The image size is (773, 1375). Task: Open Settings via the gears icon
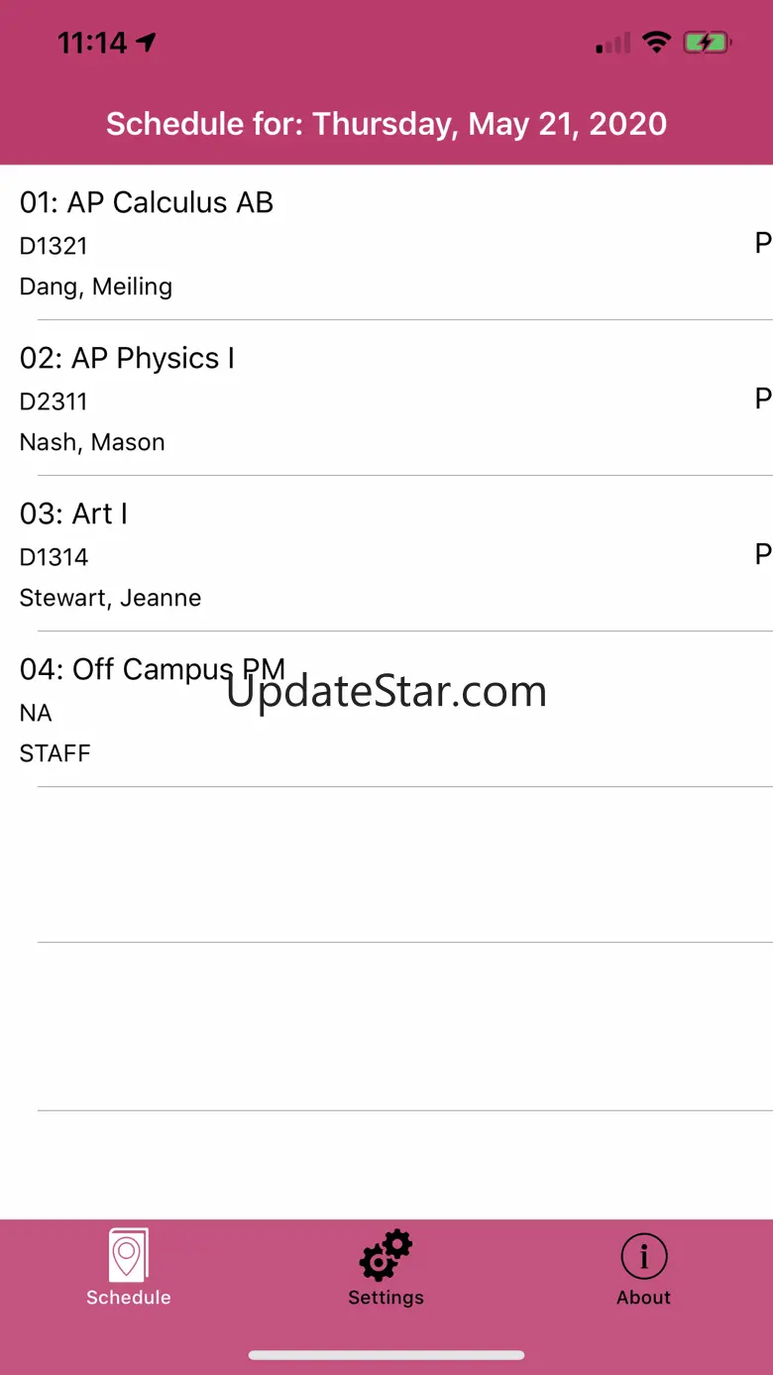[x=386, y=1255]
